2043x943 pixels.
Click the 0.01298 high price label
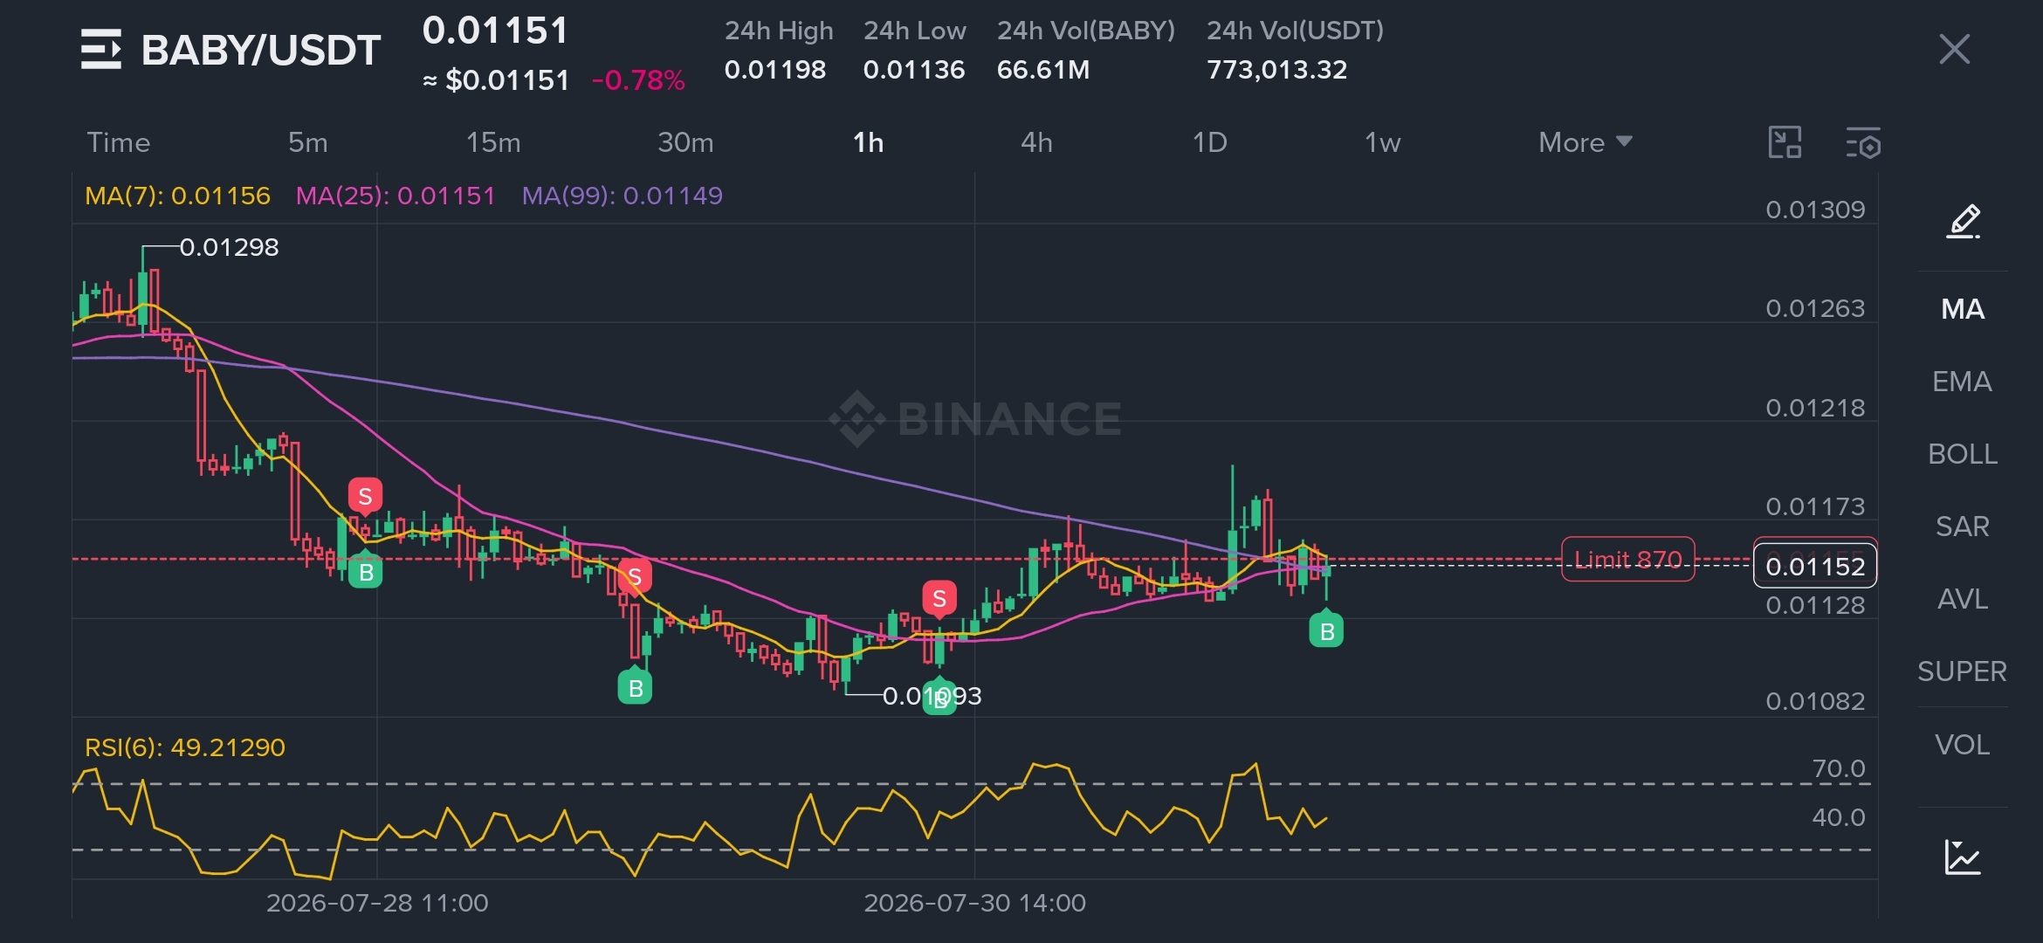point(229,247)
